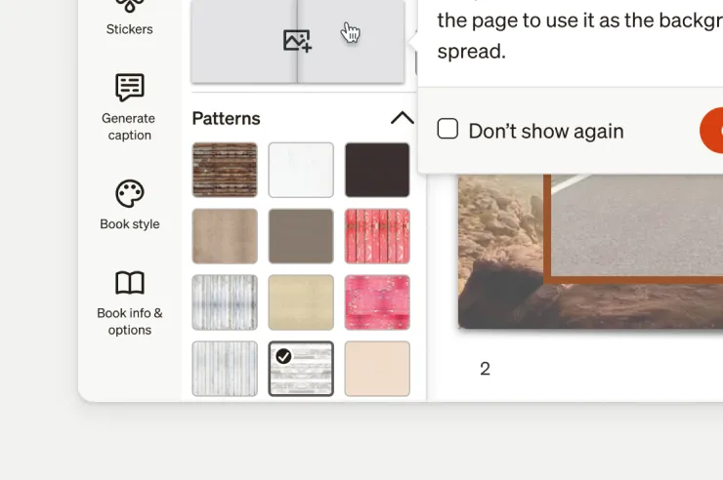Select the pink distressed wood pattern
723x480 pixels.
[x=377, y=302]
